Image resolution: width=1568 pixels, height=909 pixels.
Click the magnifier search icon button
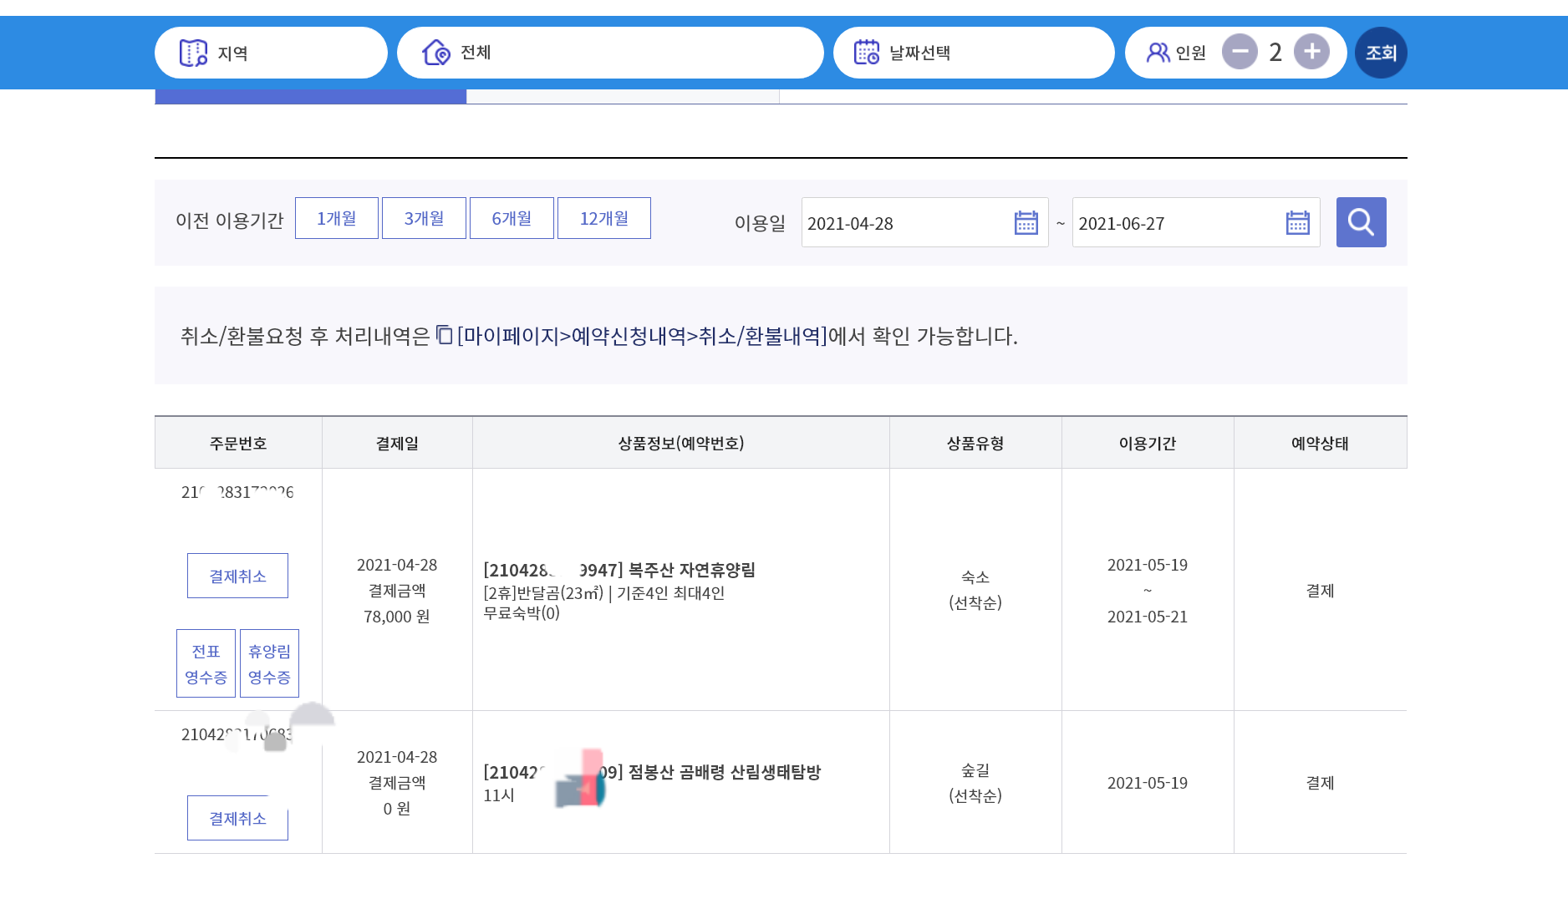[1362, 222]
